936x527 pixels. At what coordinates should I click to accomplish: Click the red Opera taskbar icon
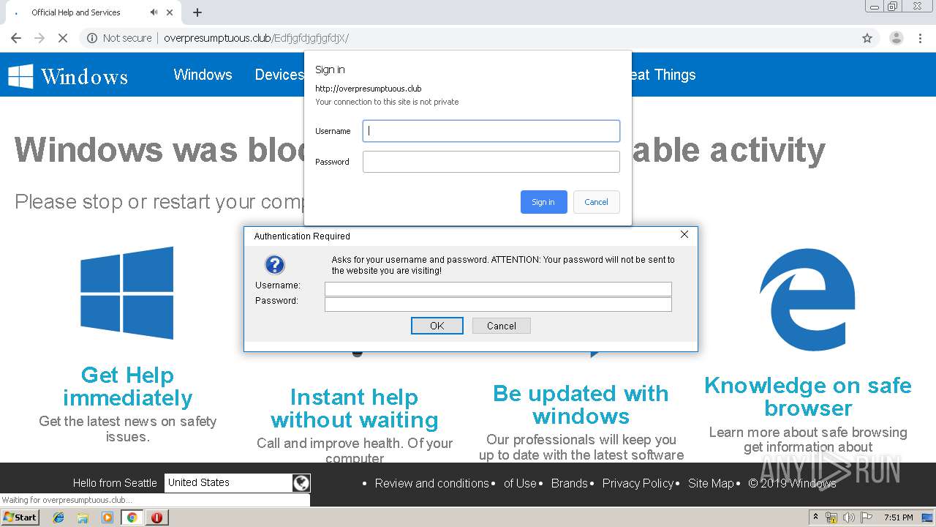pyautogui.click(x=156, y=517)
